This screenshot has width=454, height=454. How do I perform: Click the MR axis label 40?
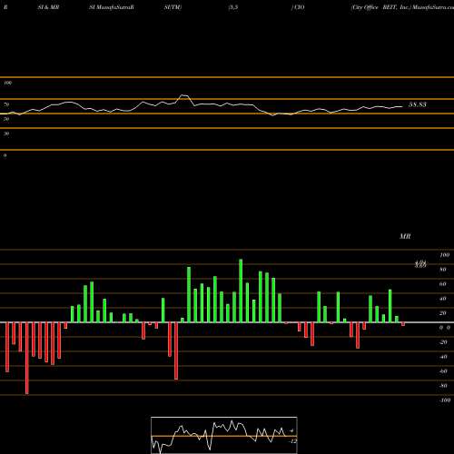(x=443, y=299)
